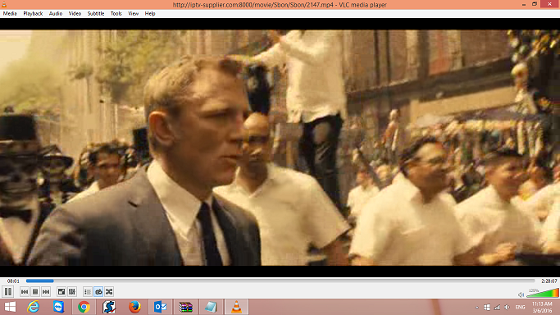Open the Playback menu
560x315 pixels.
point(33,14)
